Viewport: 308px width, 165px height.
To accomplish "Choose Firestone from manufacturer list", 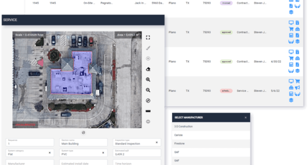I will pos(211,143).
